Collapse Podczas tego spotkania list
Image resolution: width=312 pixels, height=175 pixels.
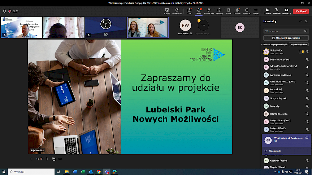pos(262,45)
